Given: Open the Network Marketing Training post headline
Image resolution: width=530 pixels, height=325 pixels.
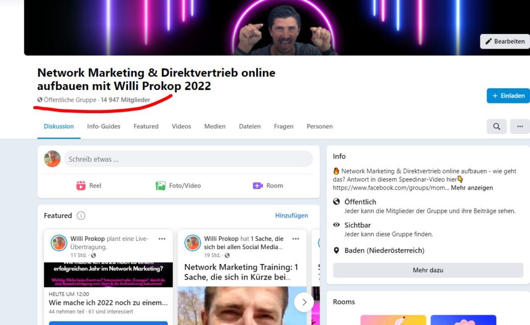Looking at the screenshot, I should [241, 272].
